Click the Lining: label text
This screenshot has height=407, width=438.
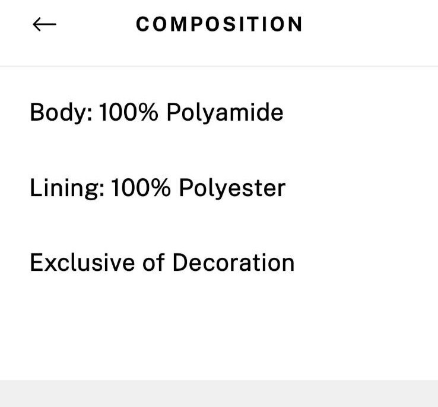(67, 188)
